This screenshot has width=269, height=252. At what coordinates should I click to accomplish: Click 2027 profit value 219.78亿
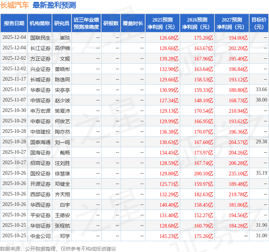(238, 194)
